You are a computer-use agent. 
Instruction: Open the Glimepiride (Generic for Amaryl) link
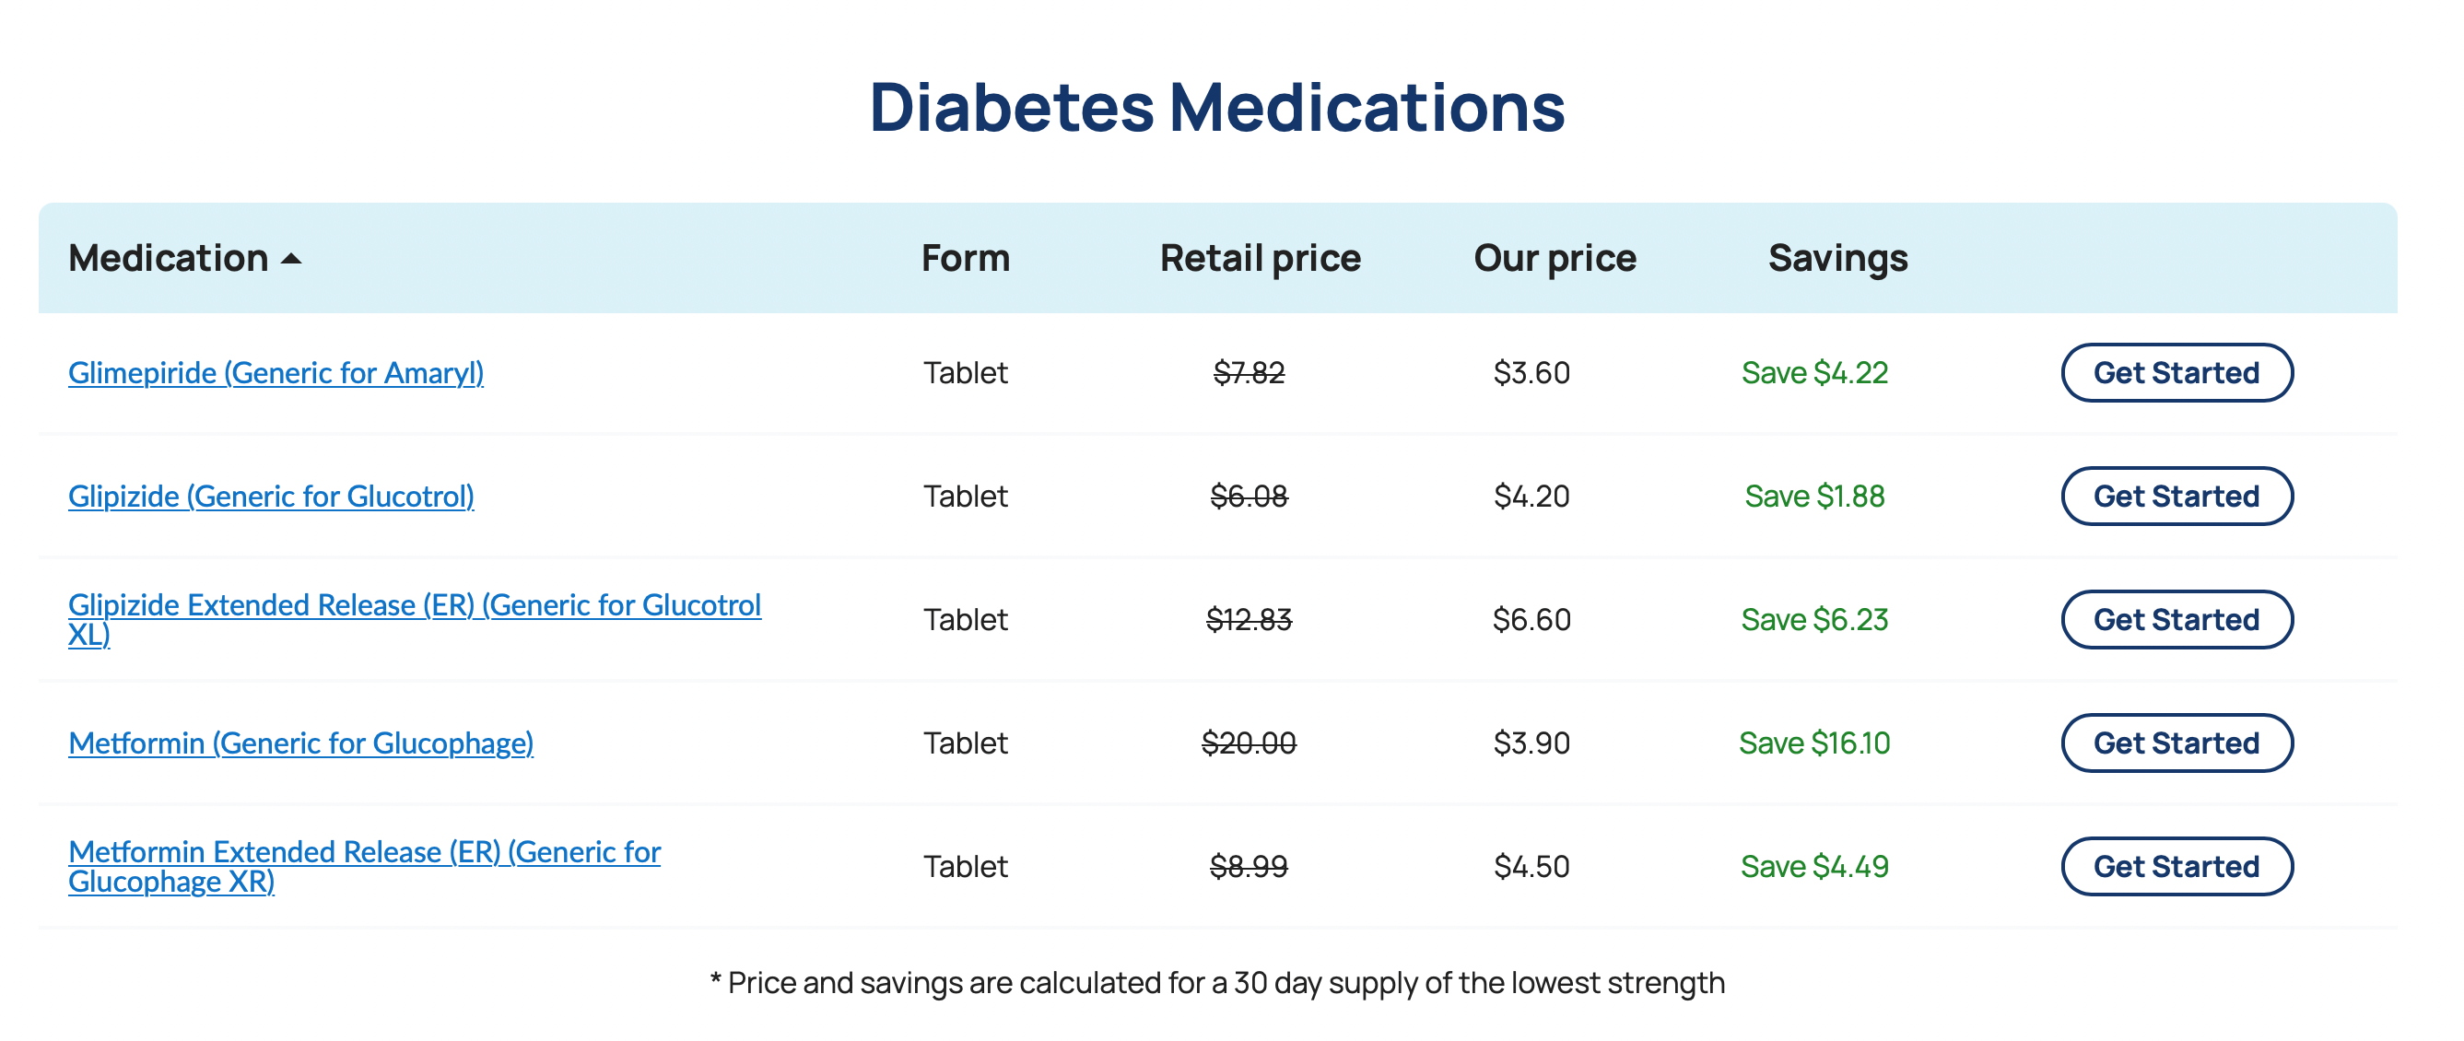click(276, 373)
